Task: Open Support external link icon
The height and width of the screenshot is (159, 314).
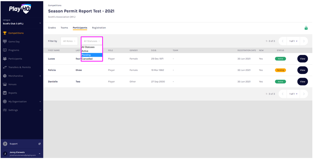Action: 39,144
